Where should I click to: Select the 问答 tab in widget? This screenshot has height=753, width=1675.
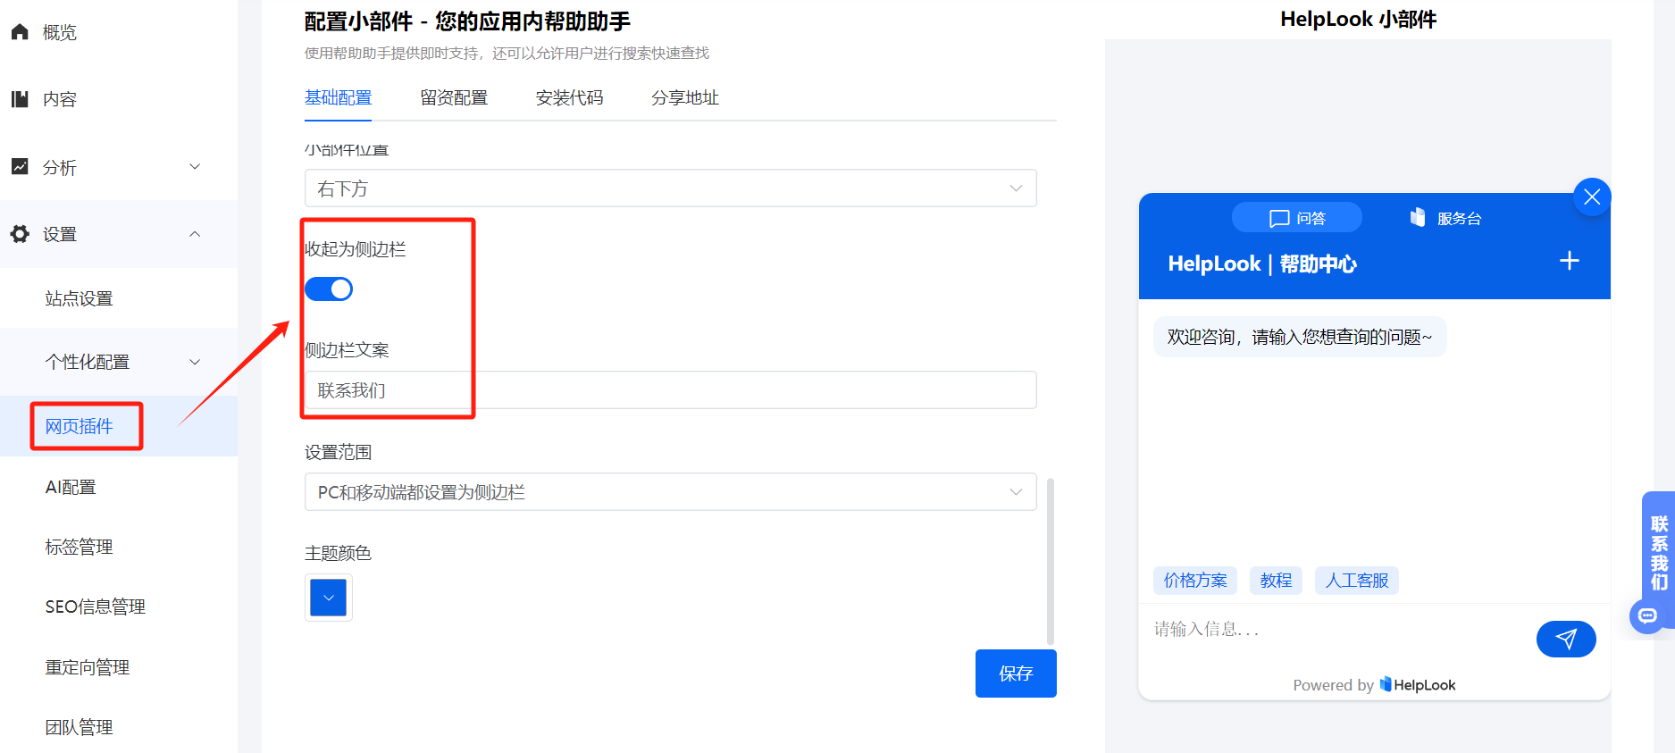click(x=1297, y=218)
